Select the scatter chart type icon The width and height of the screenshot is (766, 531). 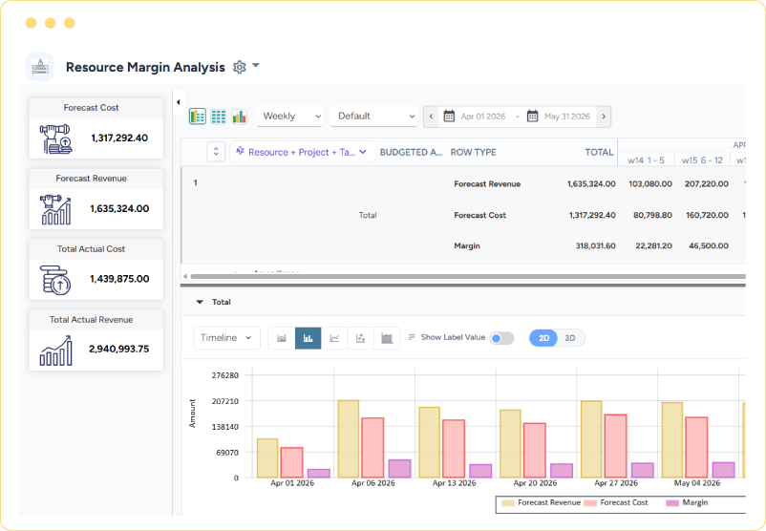pos(360,338)
